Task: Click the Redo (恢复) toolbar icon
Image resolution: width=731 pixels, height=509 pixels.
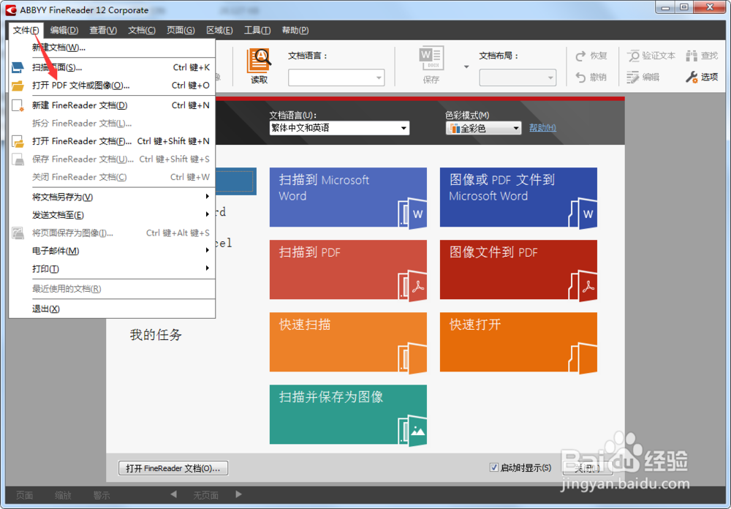Action: click(x=580, y=56)
